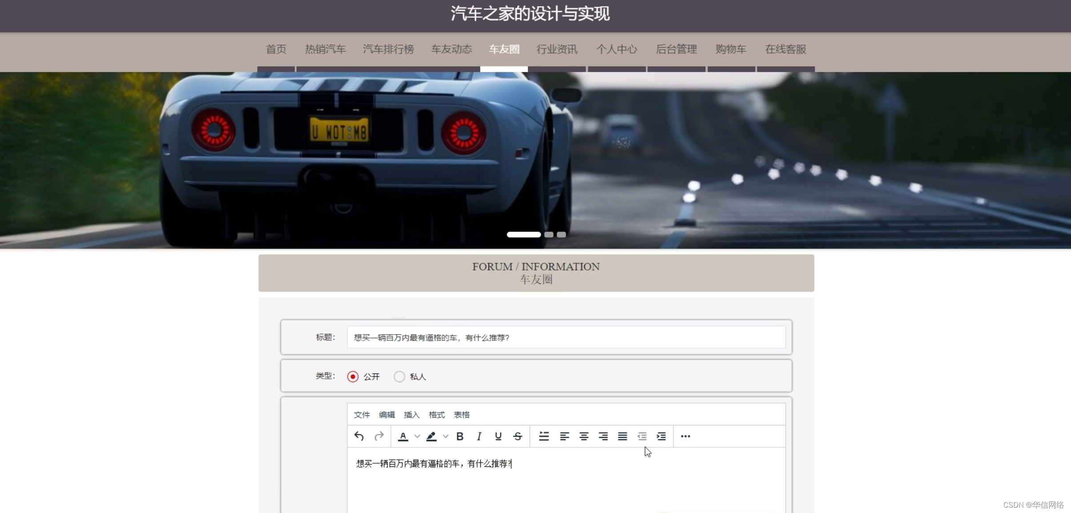1071x513 pixels.
Task: Click the redo icon in editor toolbar
Action: pos(379,436)
